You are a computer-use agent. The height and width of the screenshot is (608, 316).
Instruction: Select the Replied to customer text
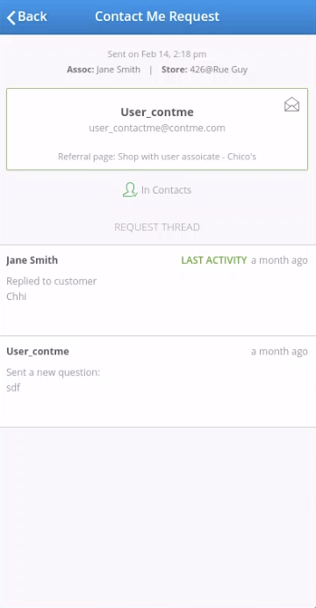[52, 281]
